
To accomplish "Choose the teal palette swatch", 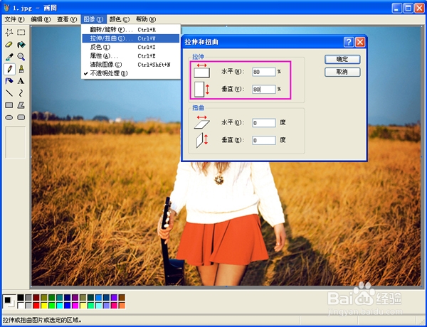I will tap(60, 298).
